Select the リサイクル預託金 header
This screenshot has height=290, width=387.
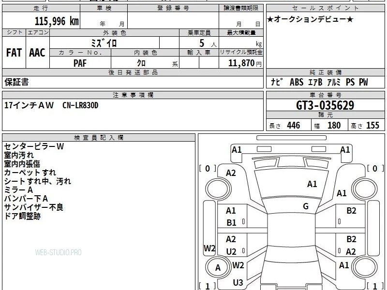click(241, 52)
